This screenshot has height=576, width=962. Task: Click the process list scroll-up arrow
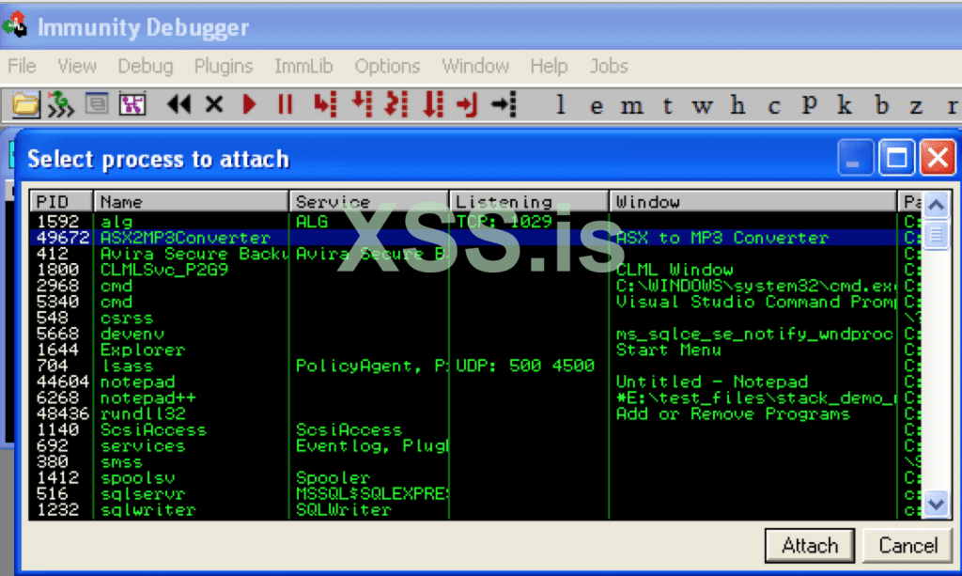tap(937, 205)
